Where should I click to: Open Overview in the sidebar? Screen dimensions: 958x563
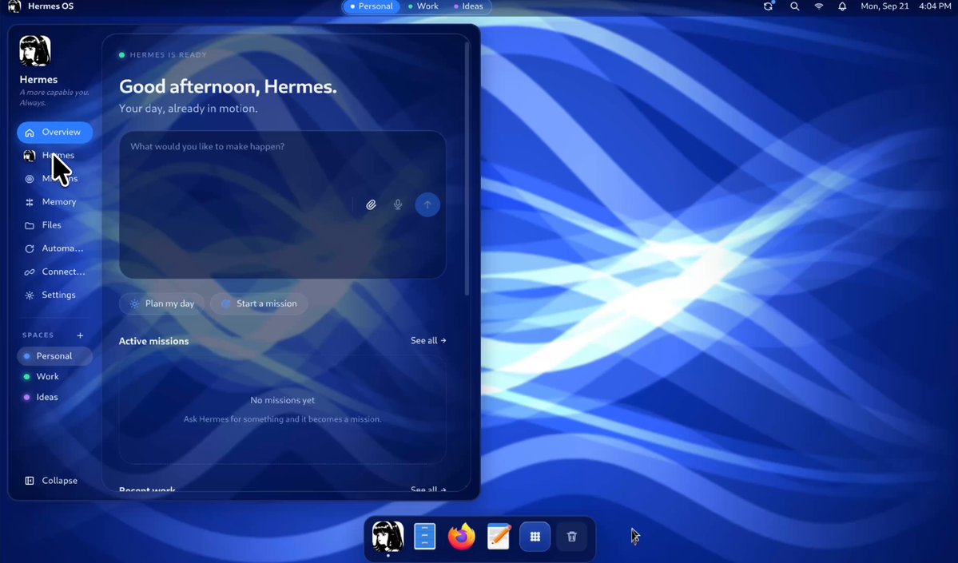tap(55, 132)
